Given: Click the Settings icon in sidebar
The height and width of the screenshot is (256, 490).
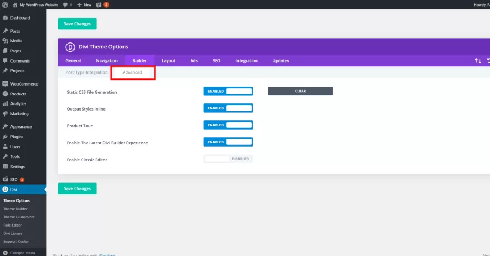Looking at the screenshot, I should coord(5,167).
